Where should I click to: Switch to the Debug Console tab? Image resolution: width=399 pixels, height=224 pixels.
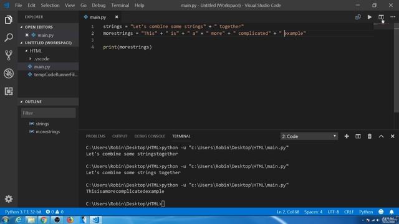150,136
